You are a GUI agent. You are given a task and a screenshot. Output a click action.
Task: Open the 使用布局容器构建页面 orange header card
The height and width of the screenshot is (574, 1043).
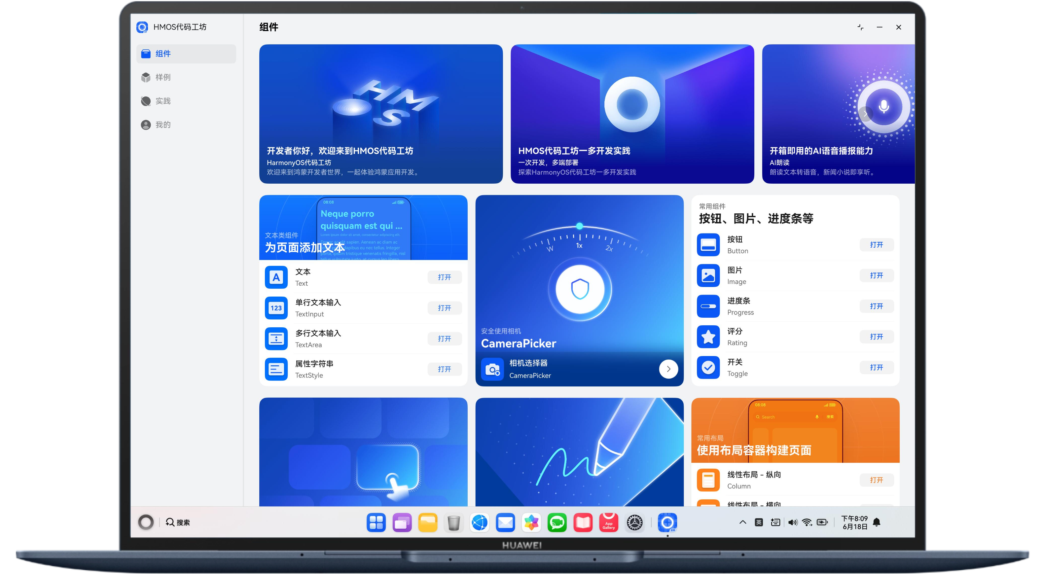(795, 430)
